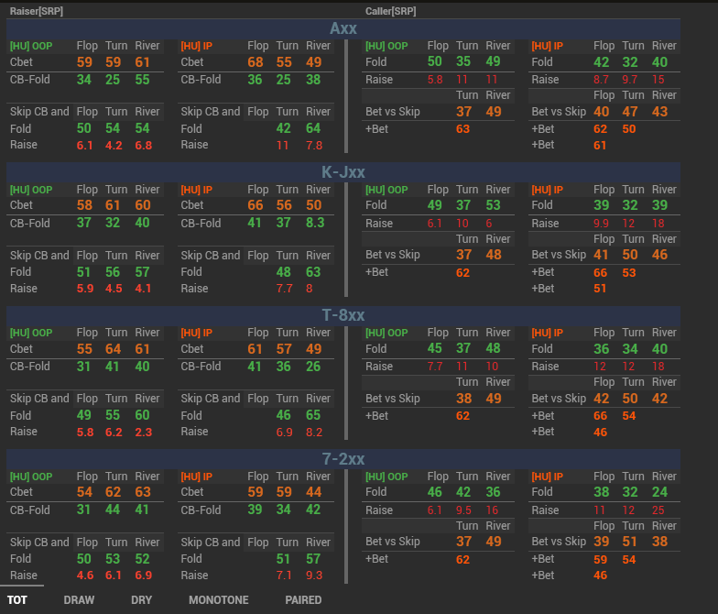
Task: Click the Raiser[SRP] column label
Action: click(x=37, y=11)
